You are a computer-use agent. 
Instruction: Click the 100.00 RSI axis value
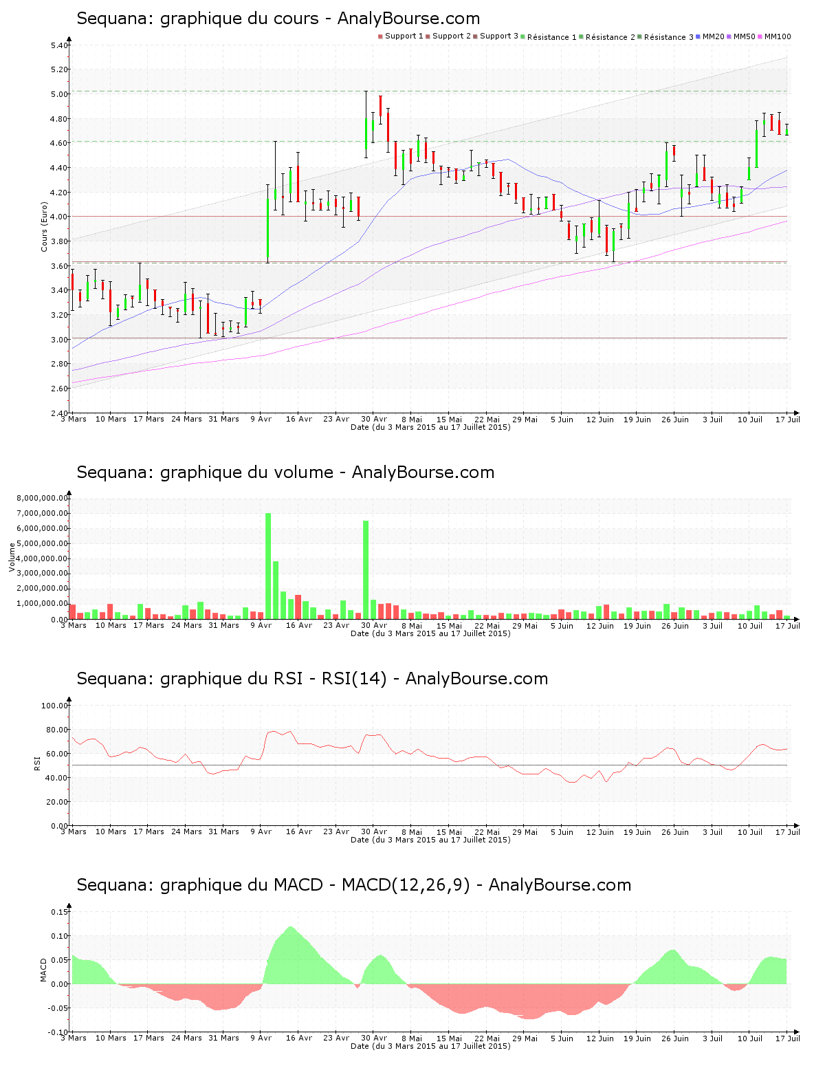[55, 706]
